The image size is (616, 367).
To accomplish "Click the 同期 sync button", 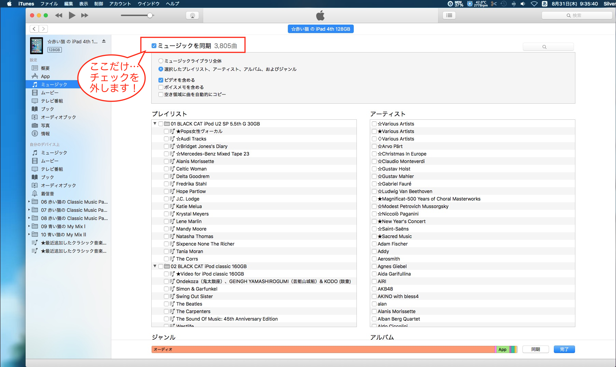I will tap(535, 349).
